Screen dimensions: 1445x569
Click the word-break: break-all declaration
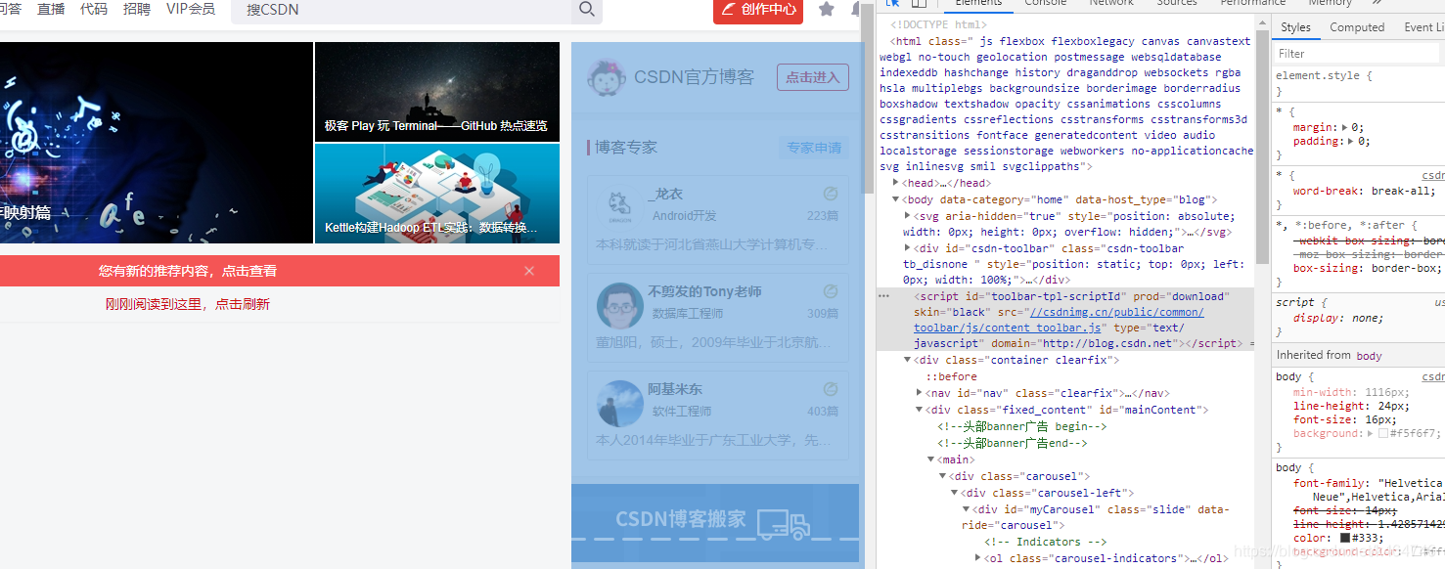[x=1365, y=191]
